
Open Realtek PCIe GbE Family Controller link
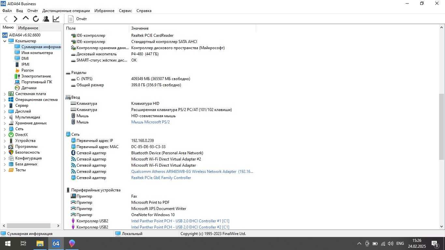(x=161, y=178)
